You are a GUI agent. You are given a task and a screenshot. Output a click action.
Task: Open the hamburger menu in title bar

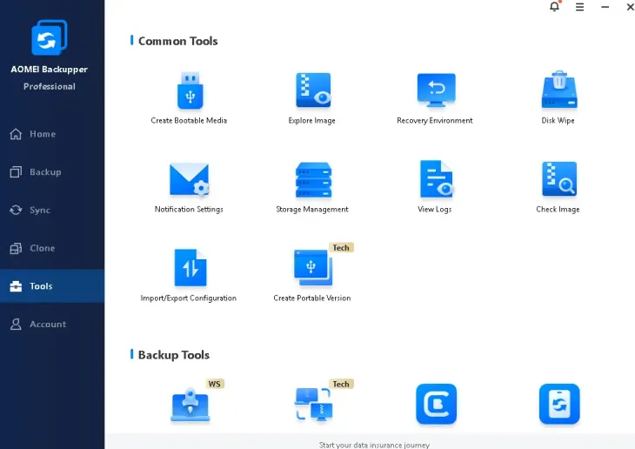pyautogui.click(x=579, y=7)
